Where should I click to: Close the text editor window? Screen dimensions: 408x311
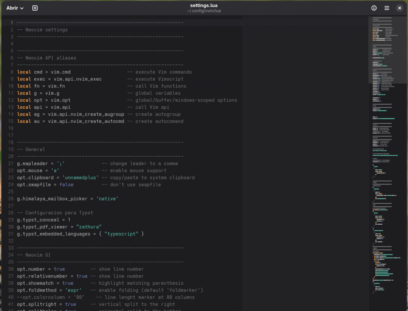tap(399, 8)
